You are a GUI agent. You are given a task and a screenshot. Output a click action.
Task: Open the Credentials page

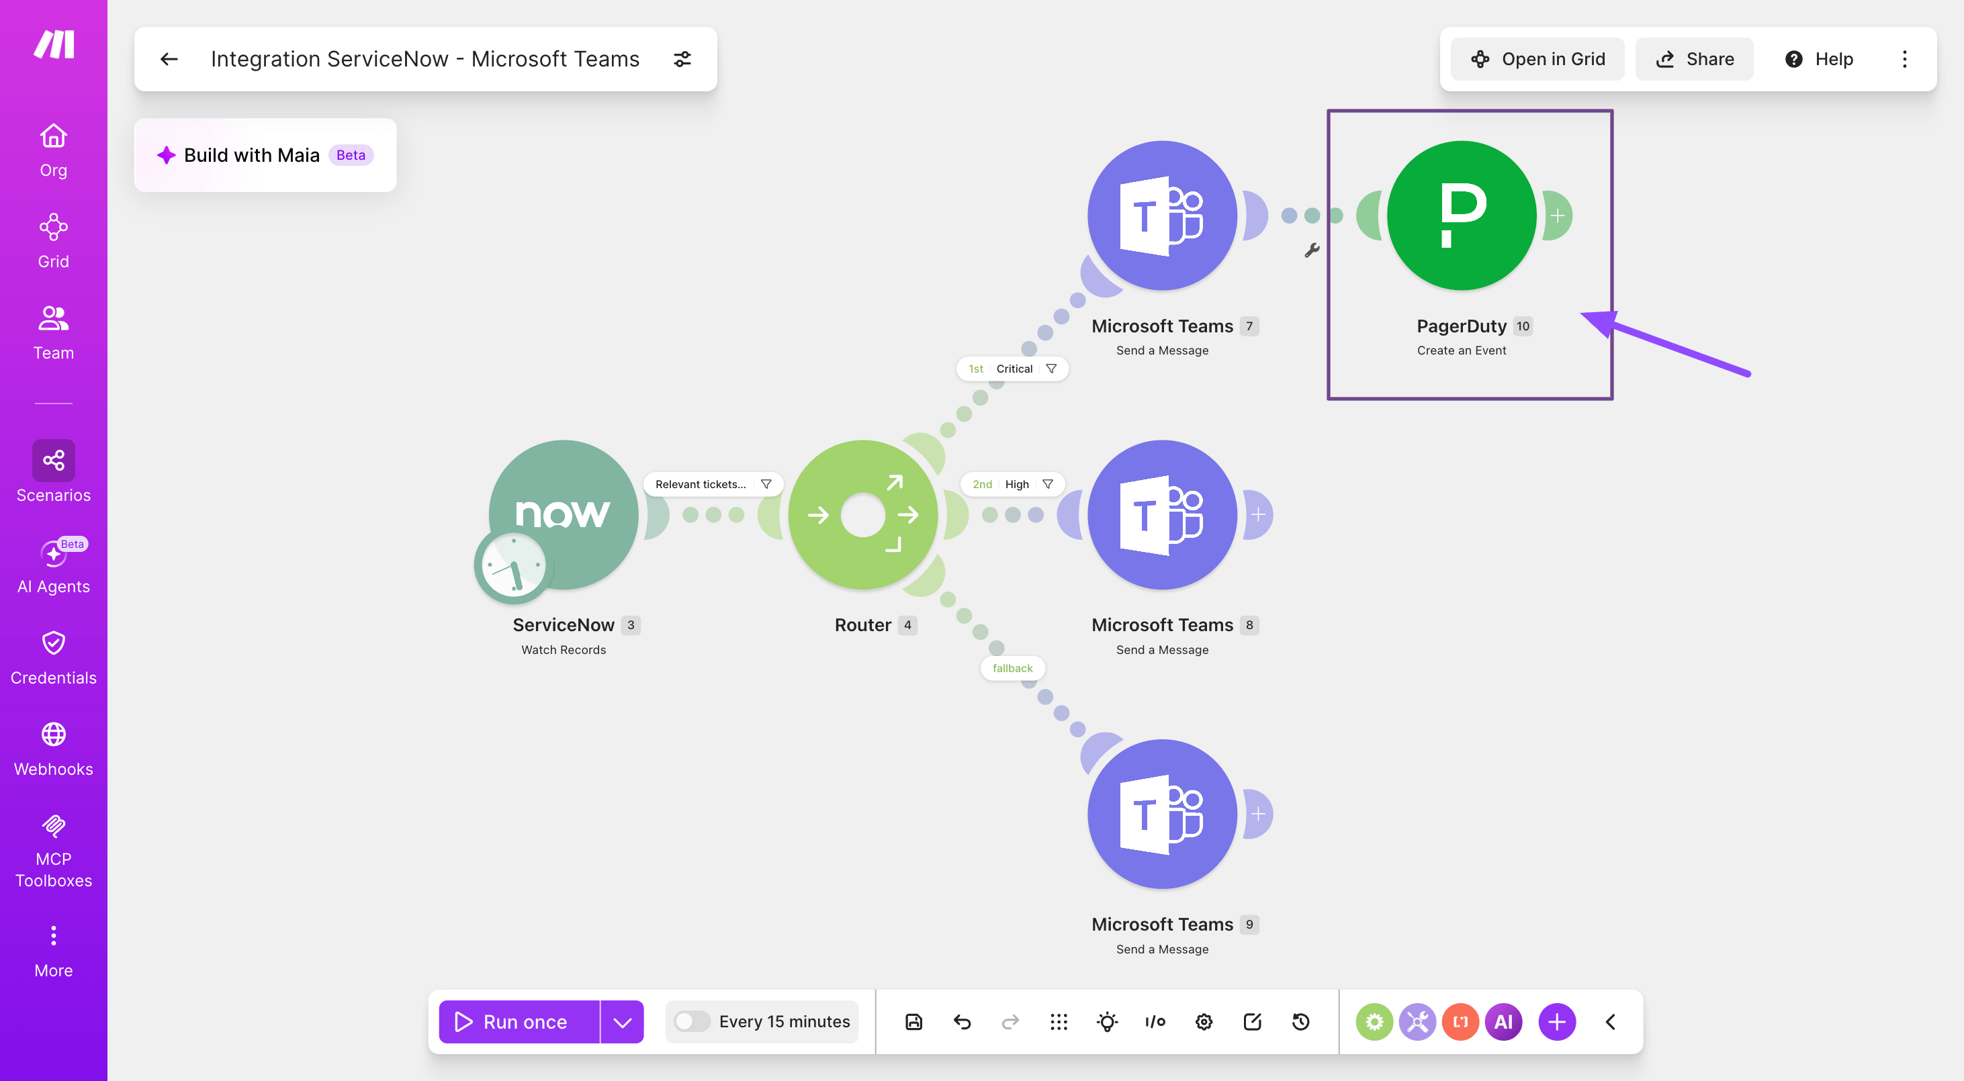[x=53, y=659]
